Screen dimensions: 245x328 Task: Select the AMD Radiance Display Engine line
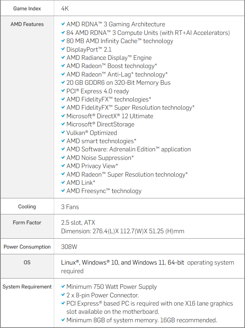click(109, 58)
